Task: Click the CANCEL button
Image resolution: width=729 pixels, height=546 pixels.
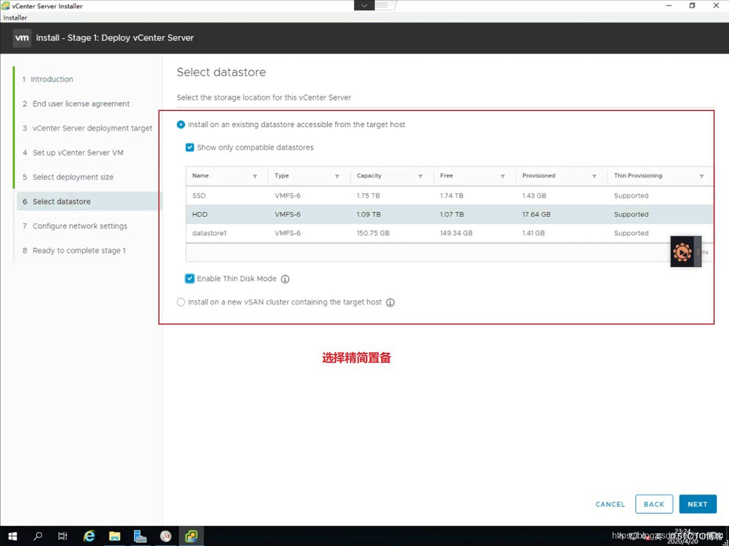Action: pos(610,505)
